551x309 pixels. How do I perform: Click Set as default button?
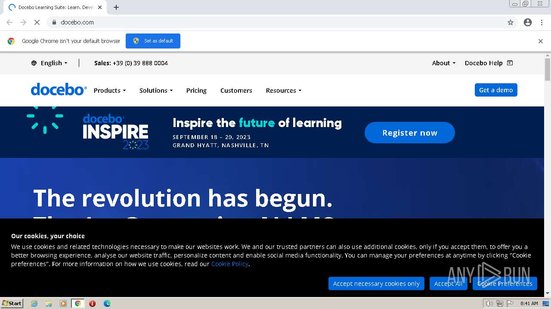[x=153, y=41]
